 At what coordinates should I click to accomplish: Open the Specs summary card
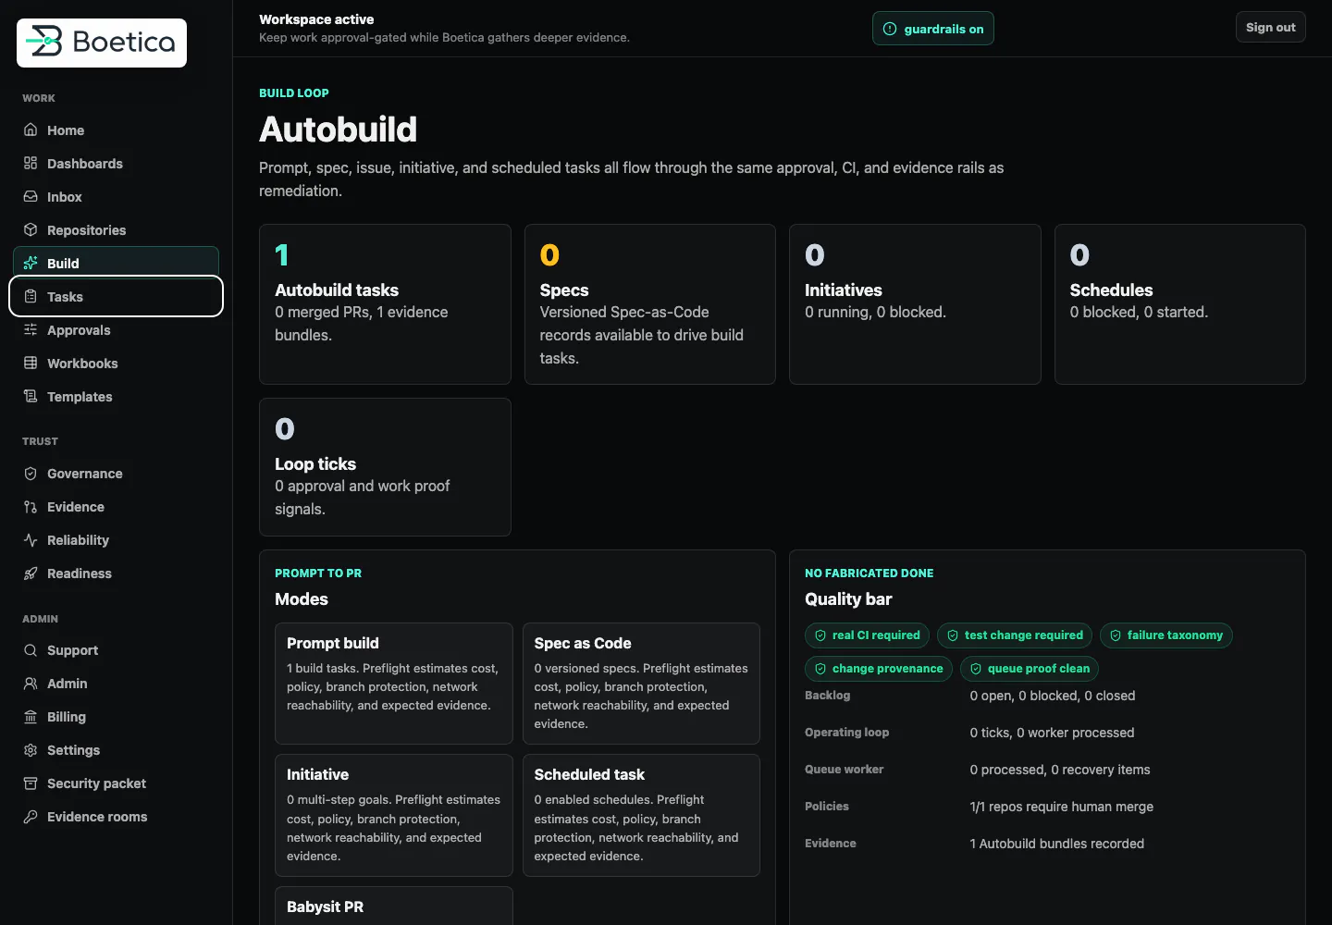click(x=649, y=304)
